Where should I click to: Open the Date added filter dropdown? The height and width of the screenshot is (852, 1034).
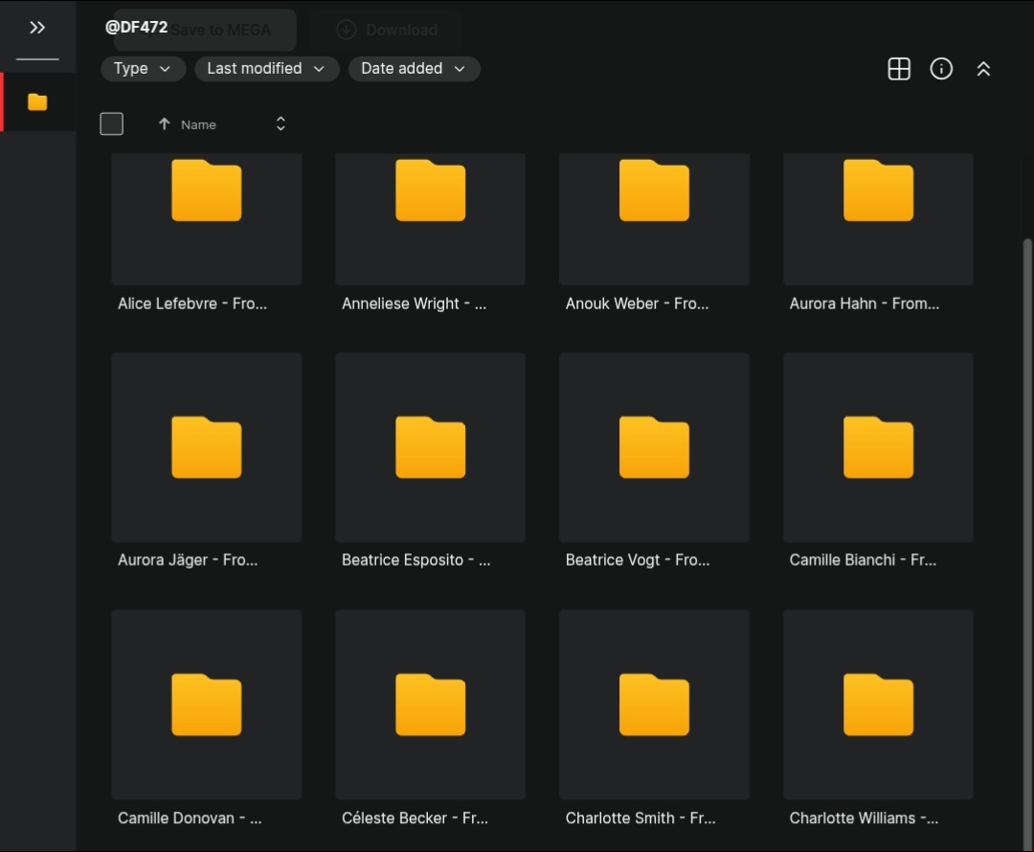[414, 69]
